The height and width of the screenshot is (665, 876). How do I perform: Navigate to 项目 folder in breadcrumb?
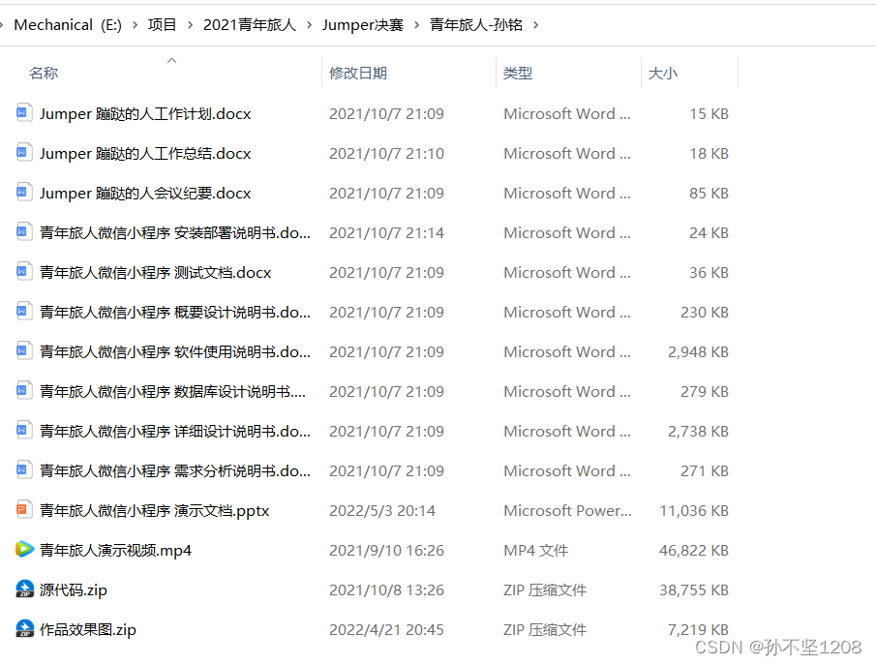pos(162,25)
